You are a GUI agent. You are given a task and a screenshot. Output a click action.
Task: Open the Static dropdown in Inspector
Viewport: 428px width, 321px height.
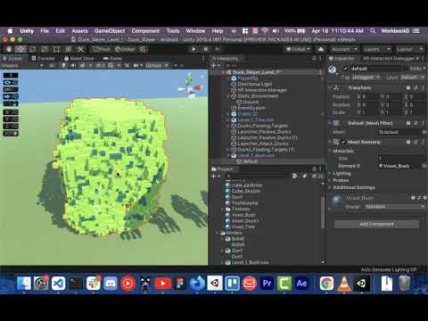tap(417, 69)
